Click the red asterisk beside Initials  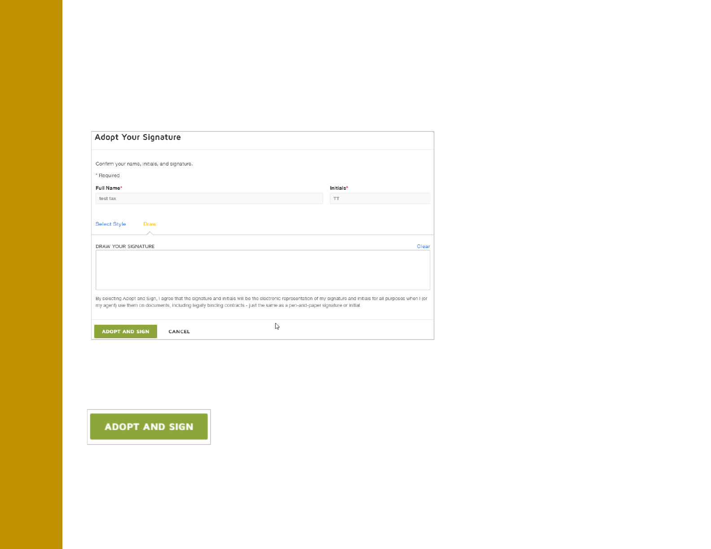point(347,187)
